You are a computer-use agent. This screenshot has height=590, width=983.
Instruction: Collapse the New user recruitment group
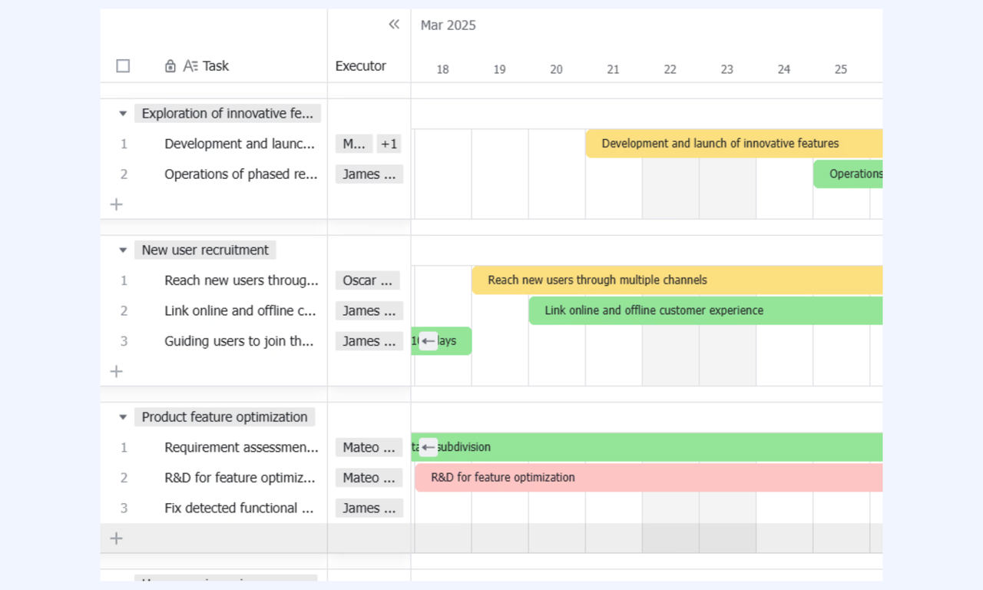coord(123,250)
